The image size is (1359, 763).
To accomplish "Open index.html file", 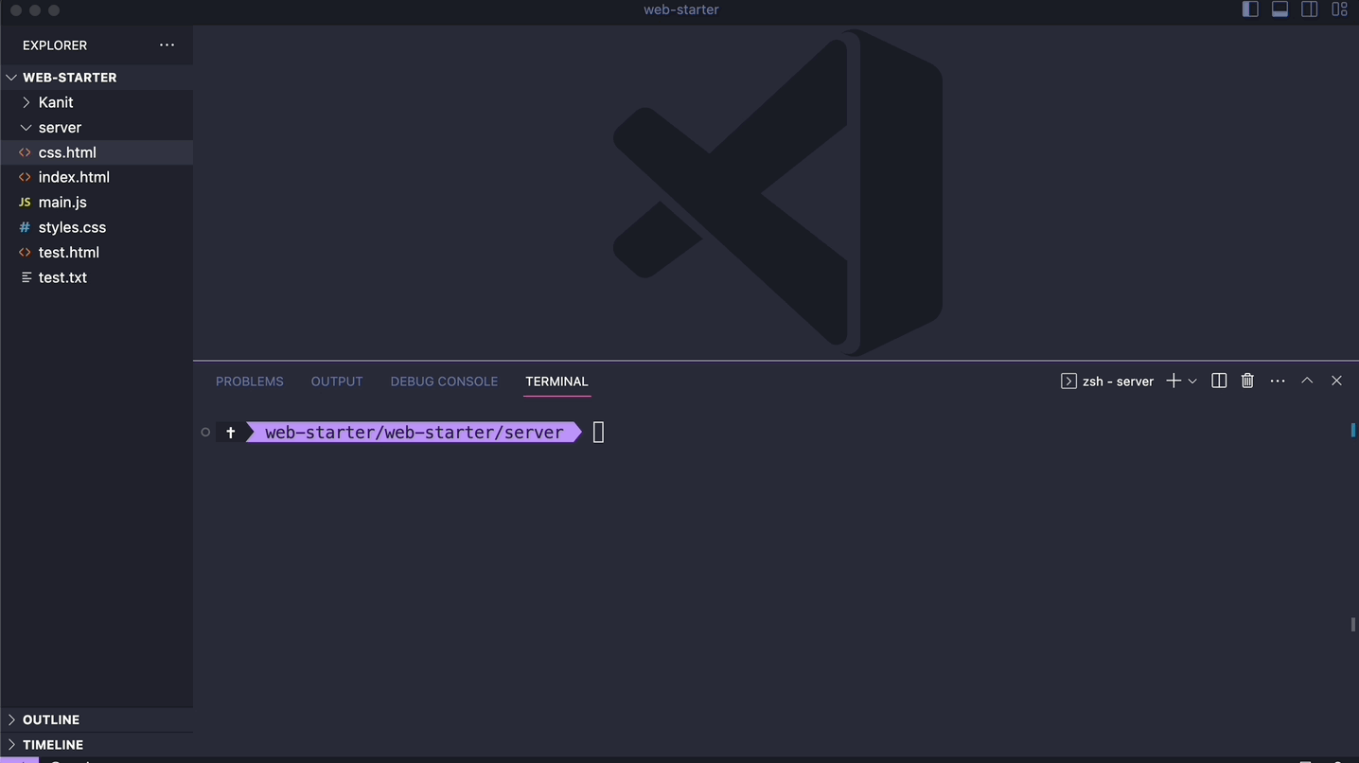I will click(x=97, y=177).
